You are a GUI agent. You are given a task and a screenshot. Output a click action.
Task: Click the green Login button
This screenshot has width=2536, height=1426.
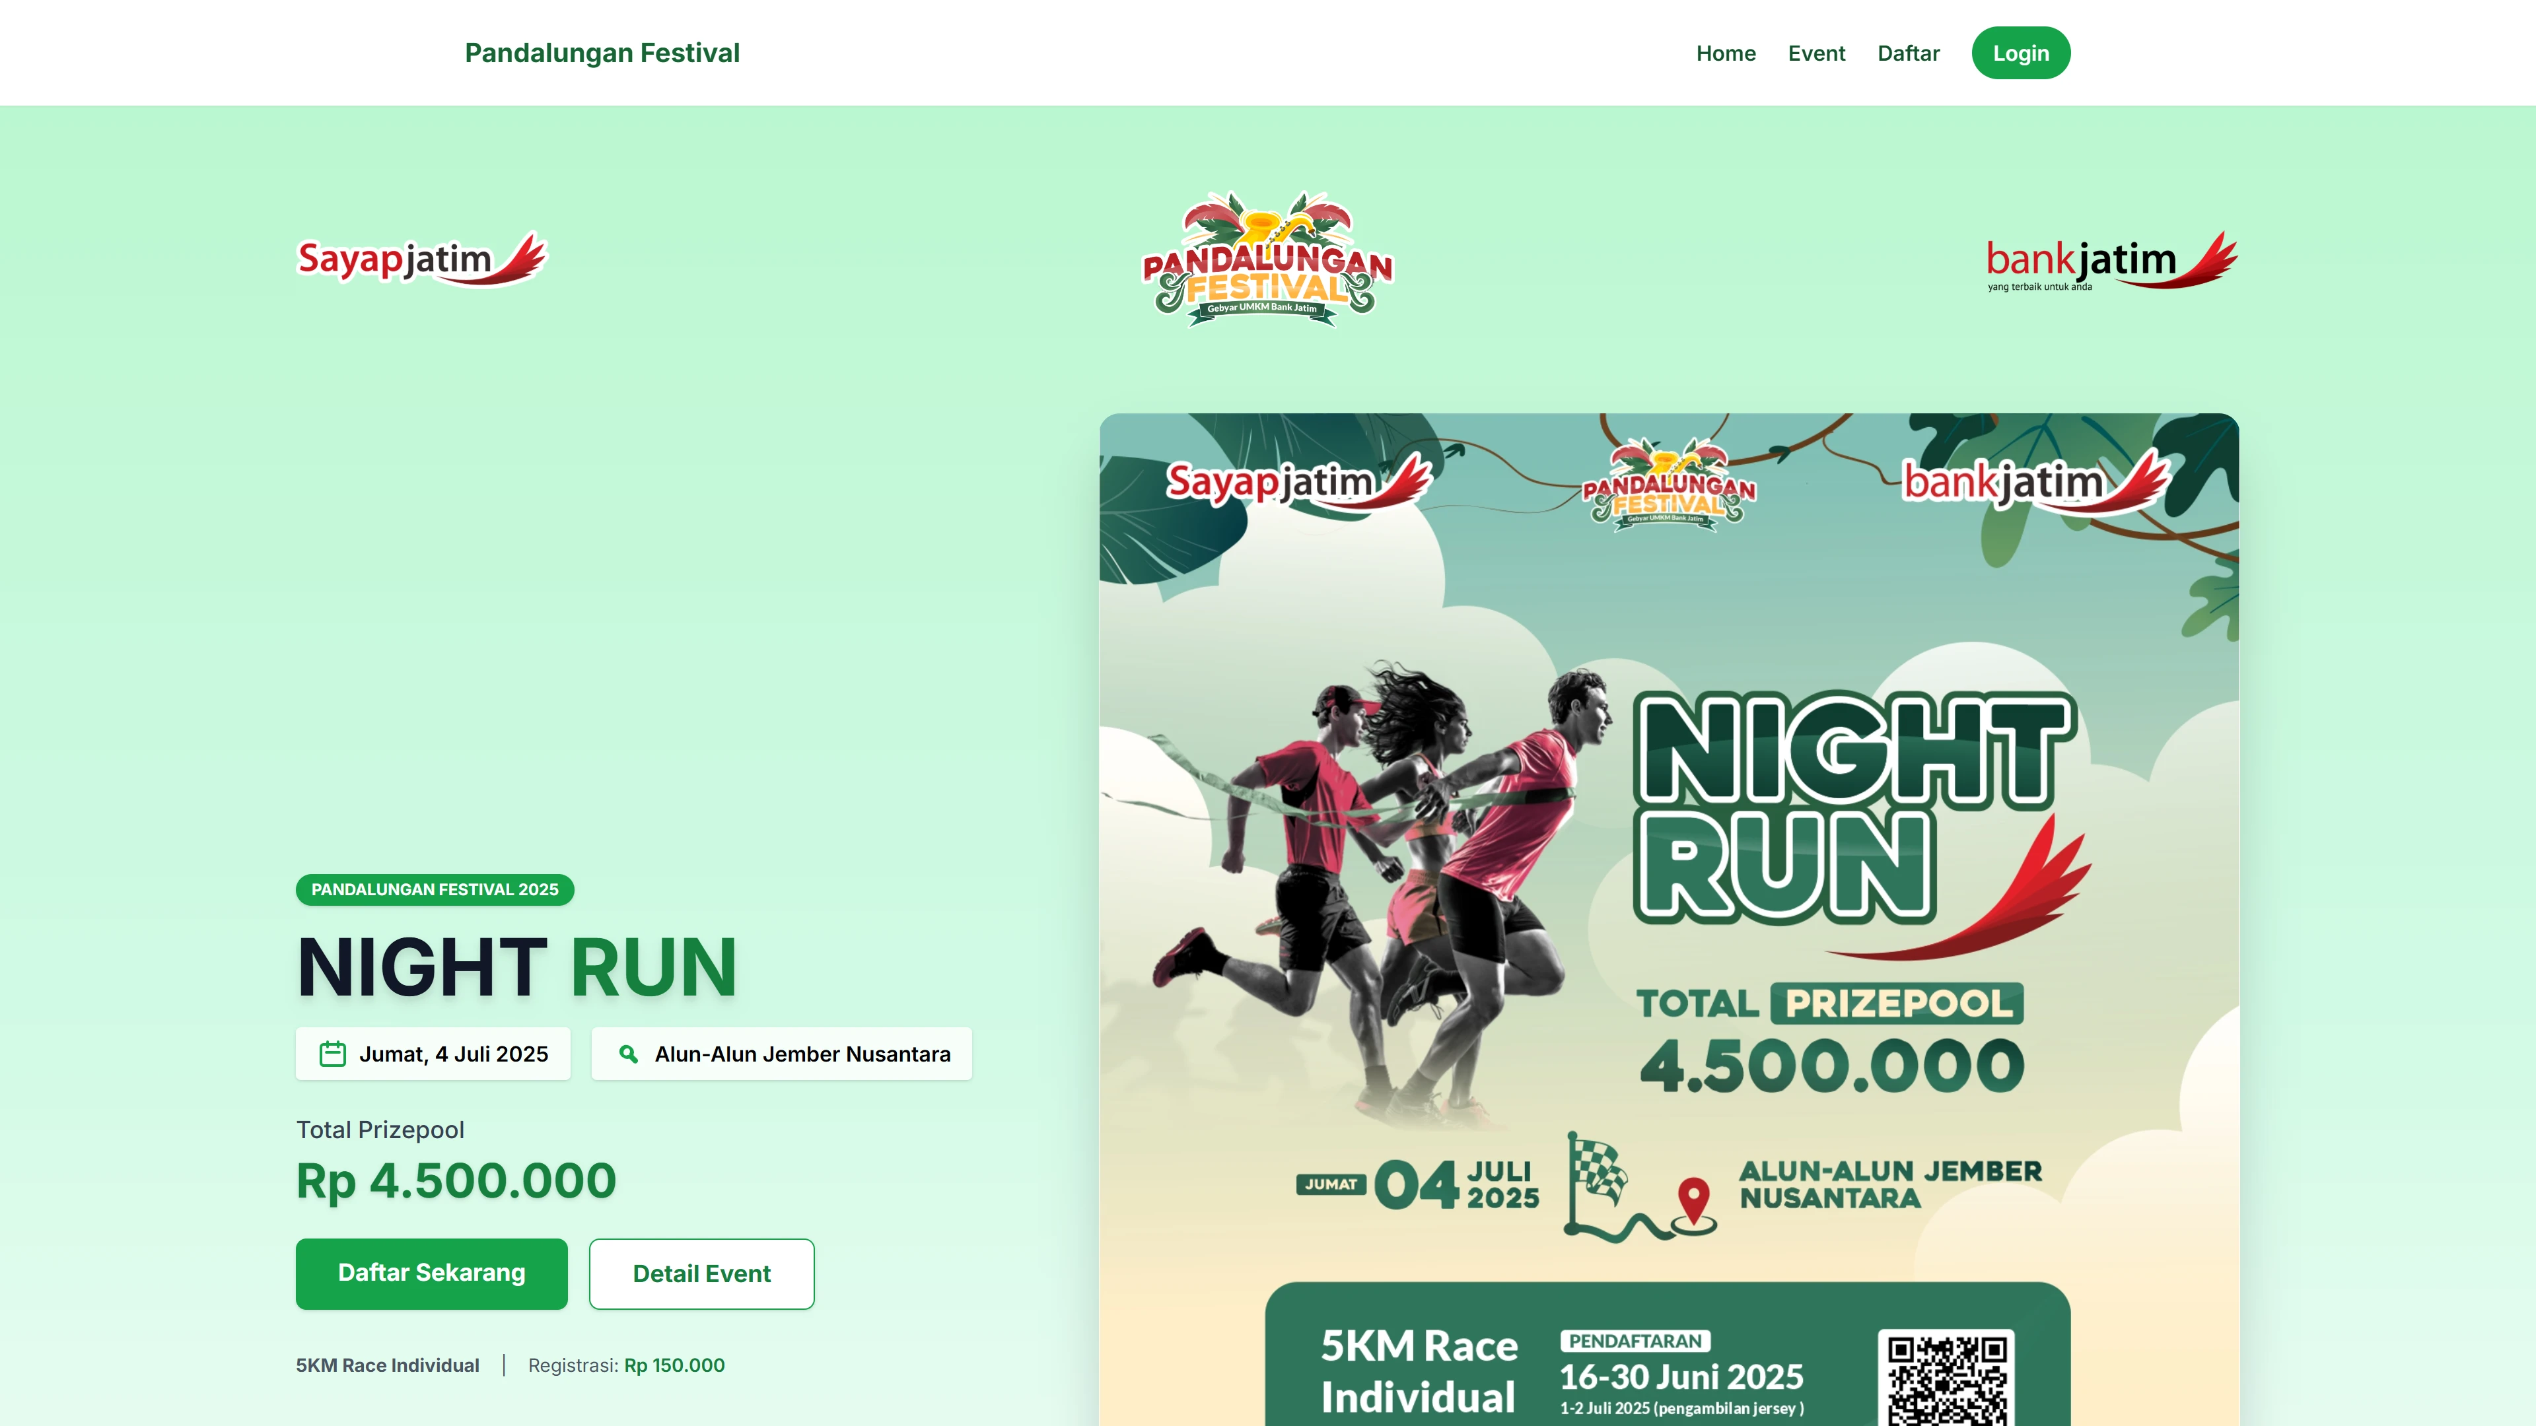click(x=2021, y=53)
